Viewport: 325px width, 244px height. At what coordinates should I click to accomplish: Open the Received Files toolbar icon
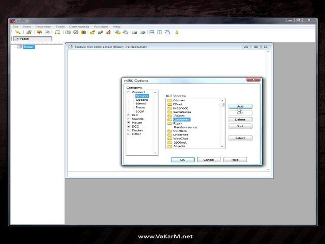point(118,32)
